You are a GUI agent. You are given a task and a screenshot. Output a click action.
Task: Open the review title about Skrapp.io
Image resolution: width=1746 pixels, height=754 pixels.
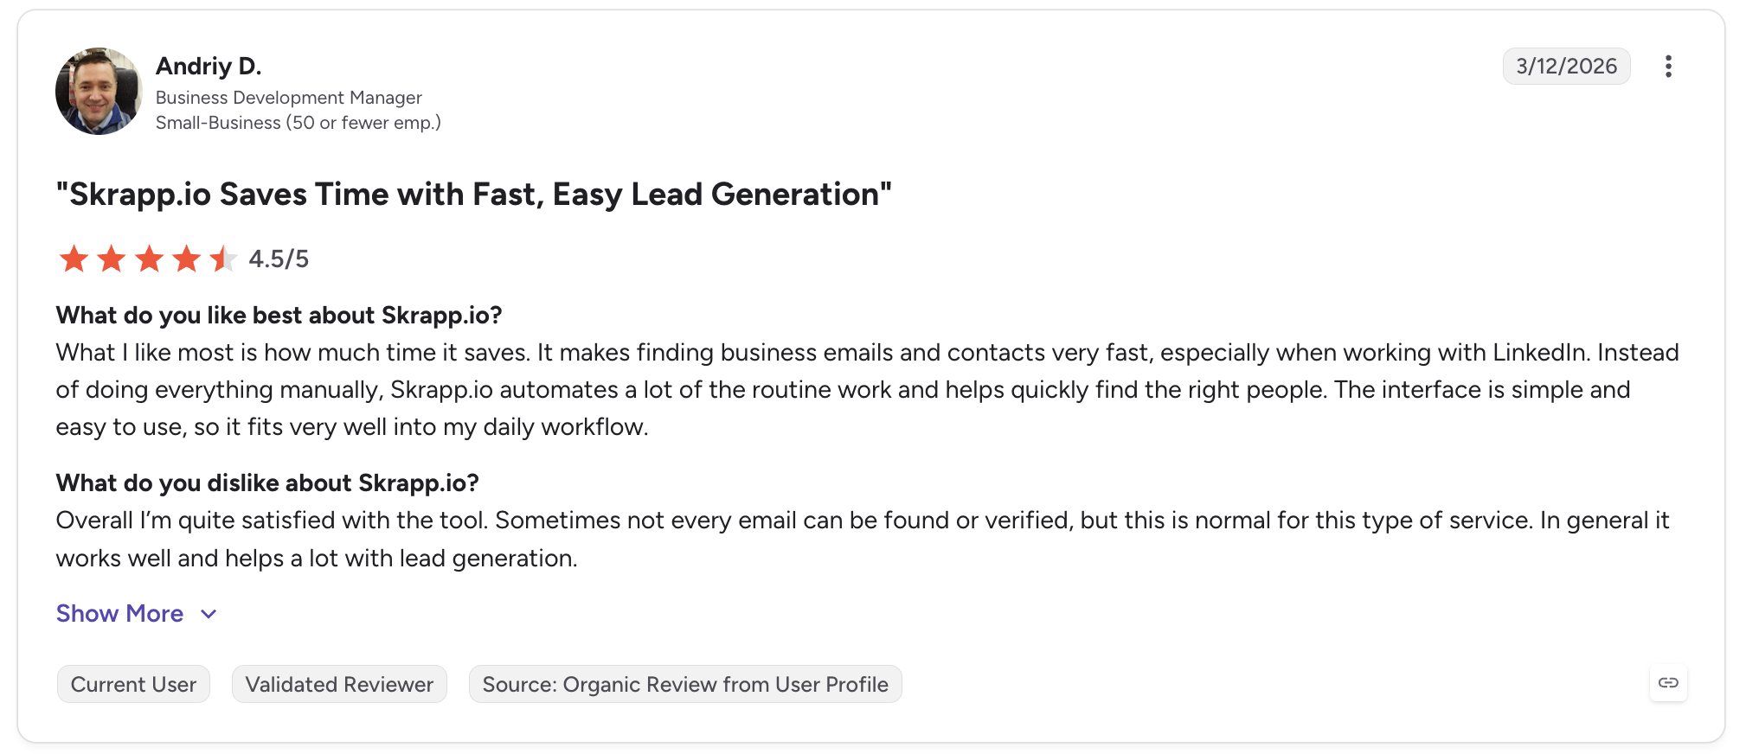click(x=473, y=195)
